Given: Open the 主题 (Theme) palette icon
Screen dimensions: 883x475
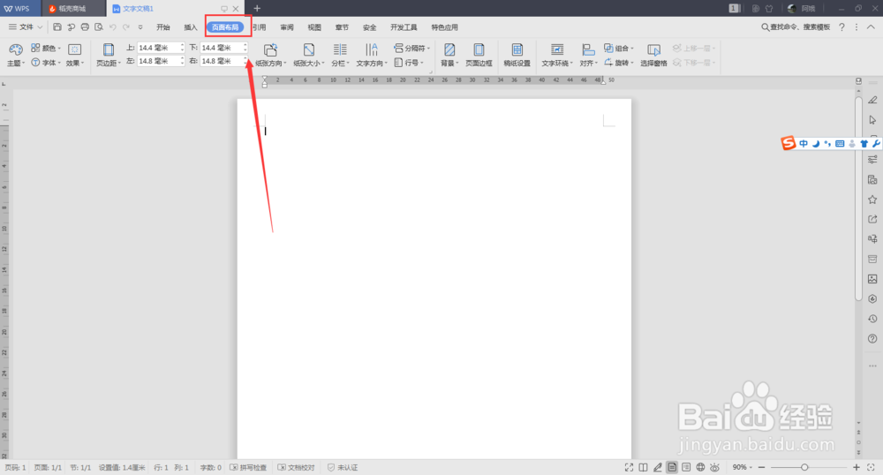Looking at the screenshot, I should pyautogui.click(x=15, y=49).
